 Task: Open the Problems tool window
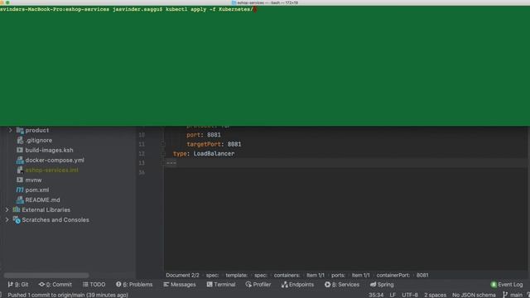(134, 285)
